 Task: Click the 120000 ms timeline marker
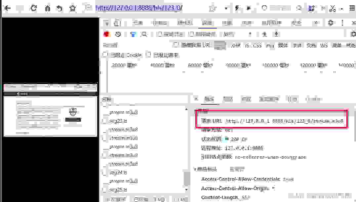coord(314,65)
